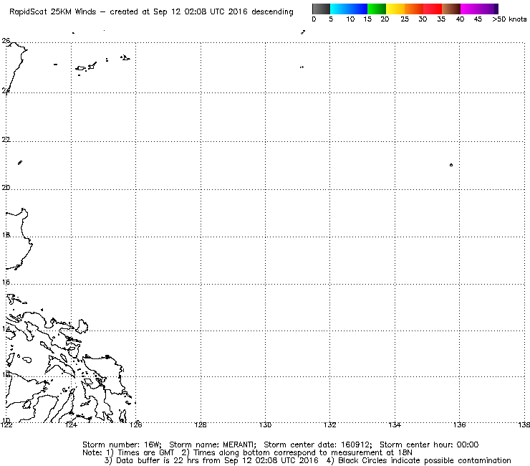530x466 pixels.
Task: Click the longitude '126' axis label
Action: (136, 424)
